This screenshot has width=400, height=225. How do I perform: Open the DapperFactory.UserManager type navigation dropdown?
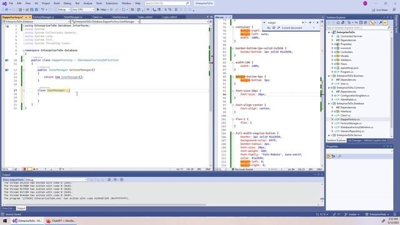(x=105, y=22)
